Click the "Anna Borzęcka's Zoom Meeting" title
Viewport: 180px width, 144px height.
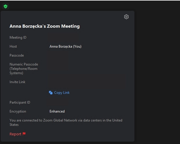44,26
